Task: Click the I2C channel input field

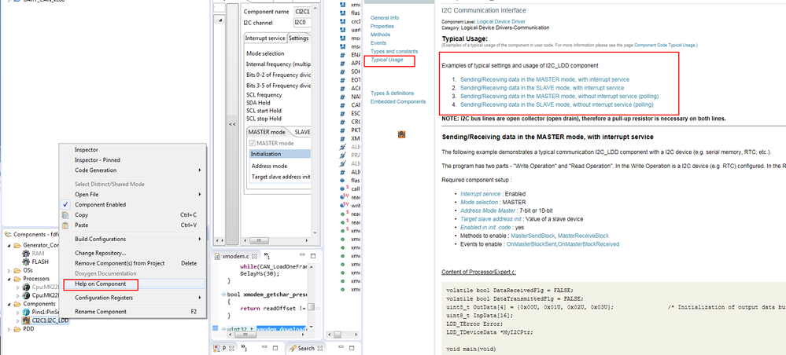Action: 302,23
